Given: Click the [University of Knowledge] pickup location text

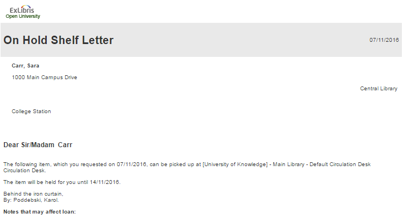Looking at the screenshot, I should coord(235,164).
